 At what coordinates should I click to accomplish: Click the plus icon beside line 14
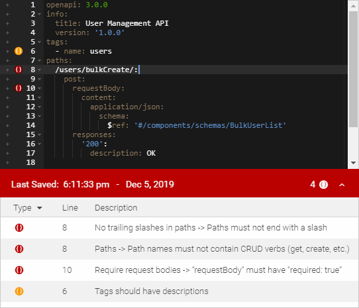tap(7, 125)
